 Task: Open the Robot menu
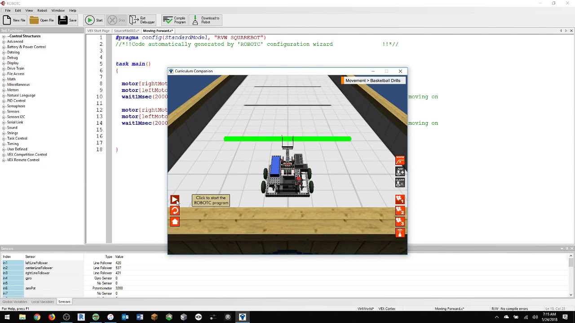[x=42, y=10]
